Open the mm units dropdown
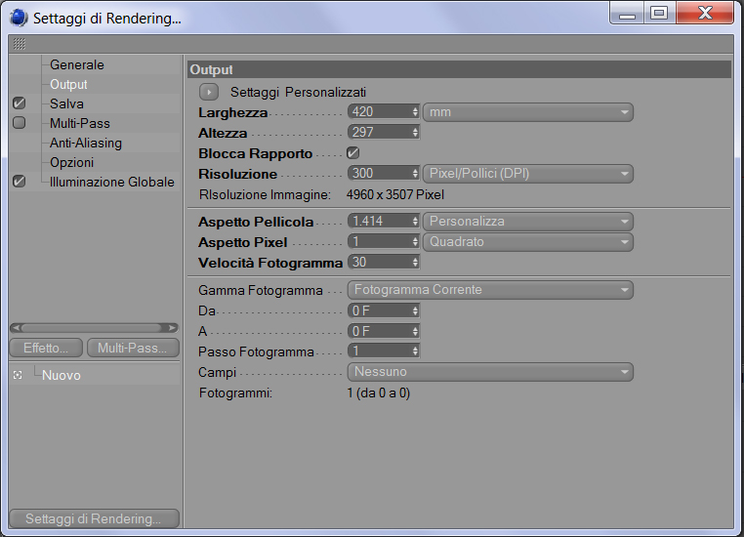The width and height of the screenshot is (744, 537). click(x=528, y=112)
